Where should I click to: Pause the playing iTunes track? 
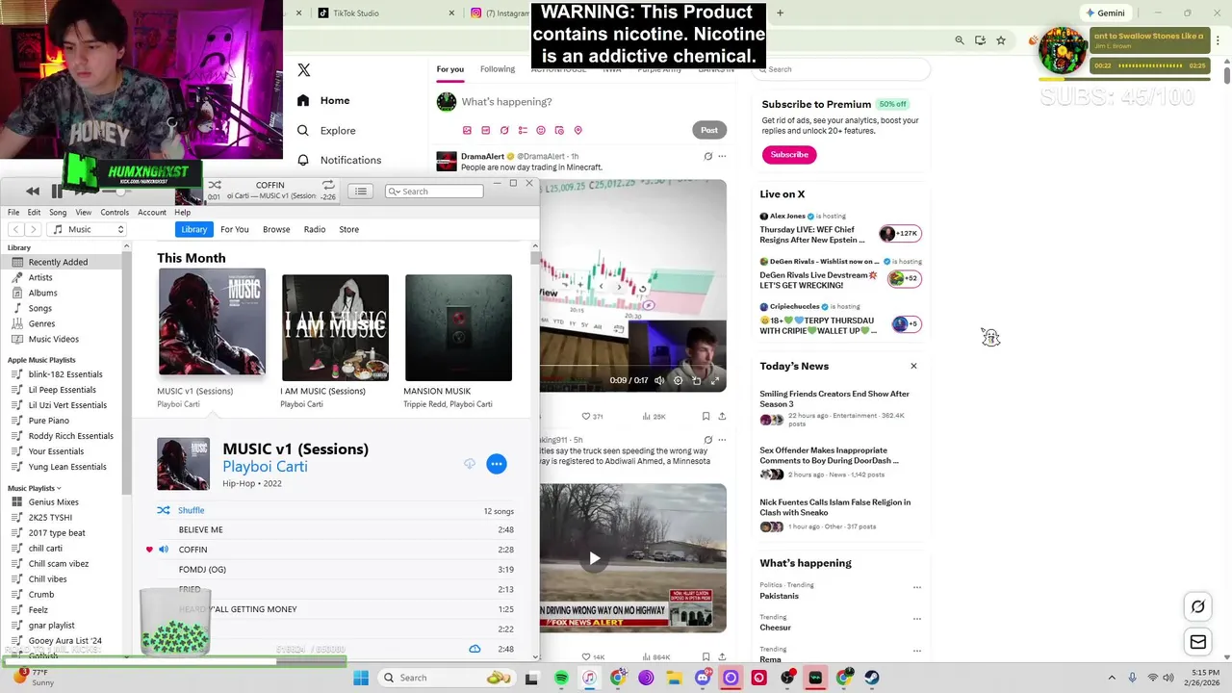[x=57, y=191]
